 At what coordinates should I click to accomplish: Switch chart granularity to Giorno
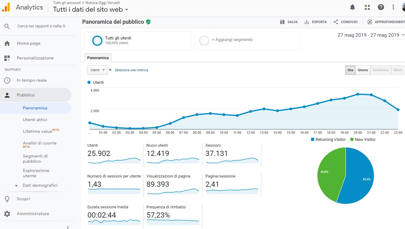pyautogui.click(x=363, y=70)
